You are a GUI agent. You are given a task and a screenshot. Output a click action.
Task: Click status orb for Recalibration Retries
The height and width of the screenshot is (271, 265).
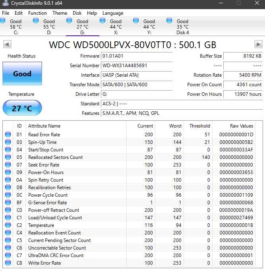point(8,187)
